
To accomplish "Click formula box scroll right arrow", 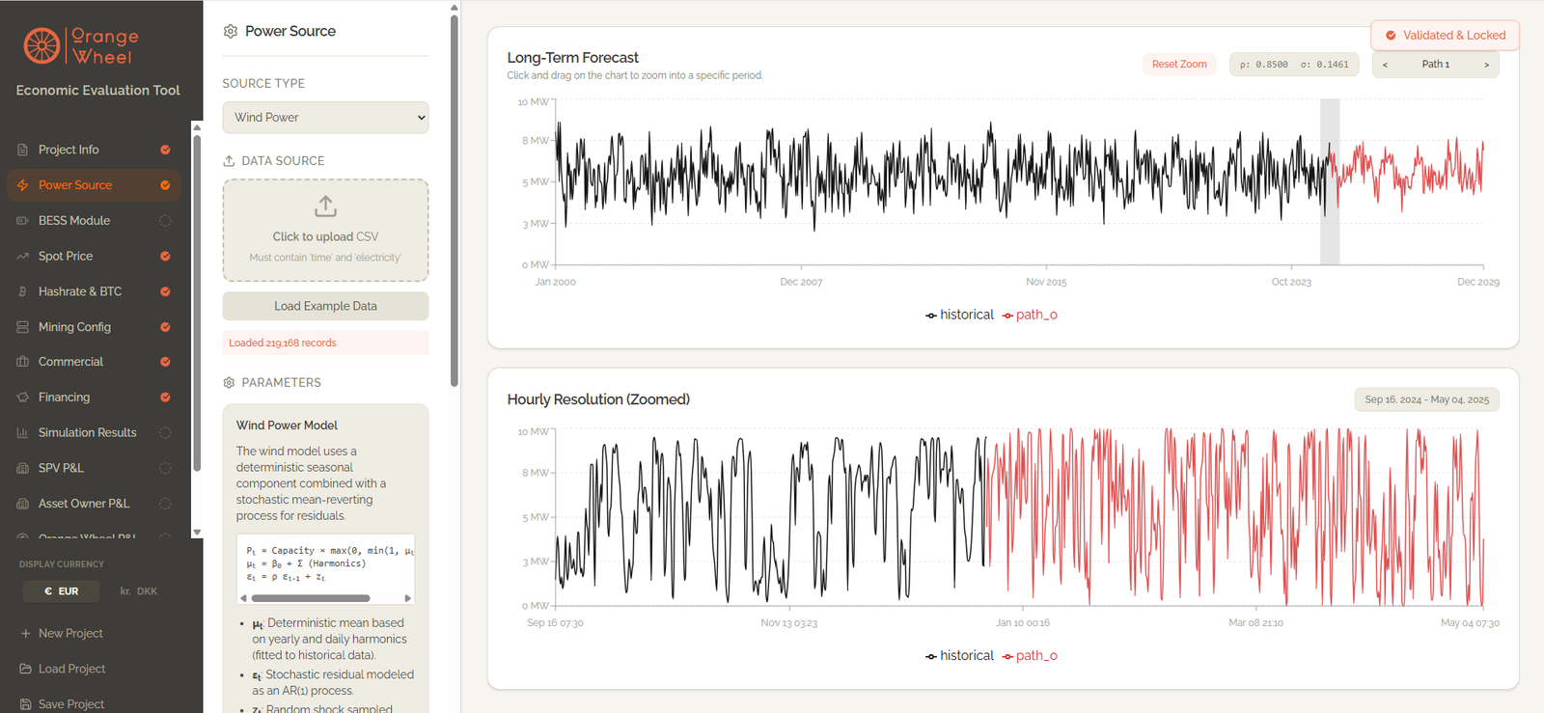I will [x=408, y=598].
